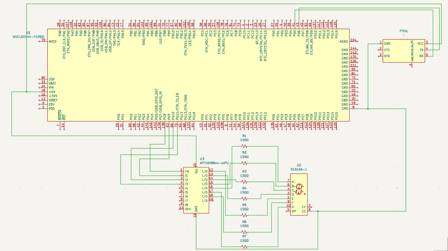Click the 5161AG-1 value label
Screen dimensions: 448x251
point(299,169)
